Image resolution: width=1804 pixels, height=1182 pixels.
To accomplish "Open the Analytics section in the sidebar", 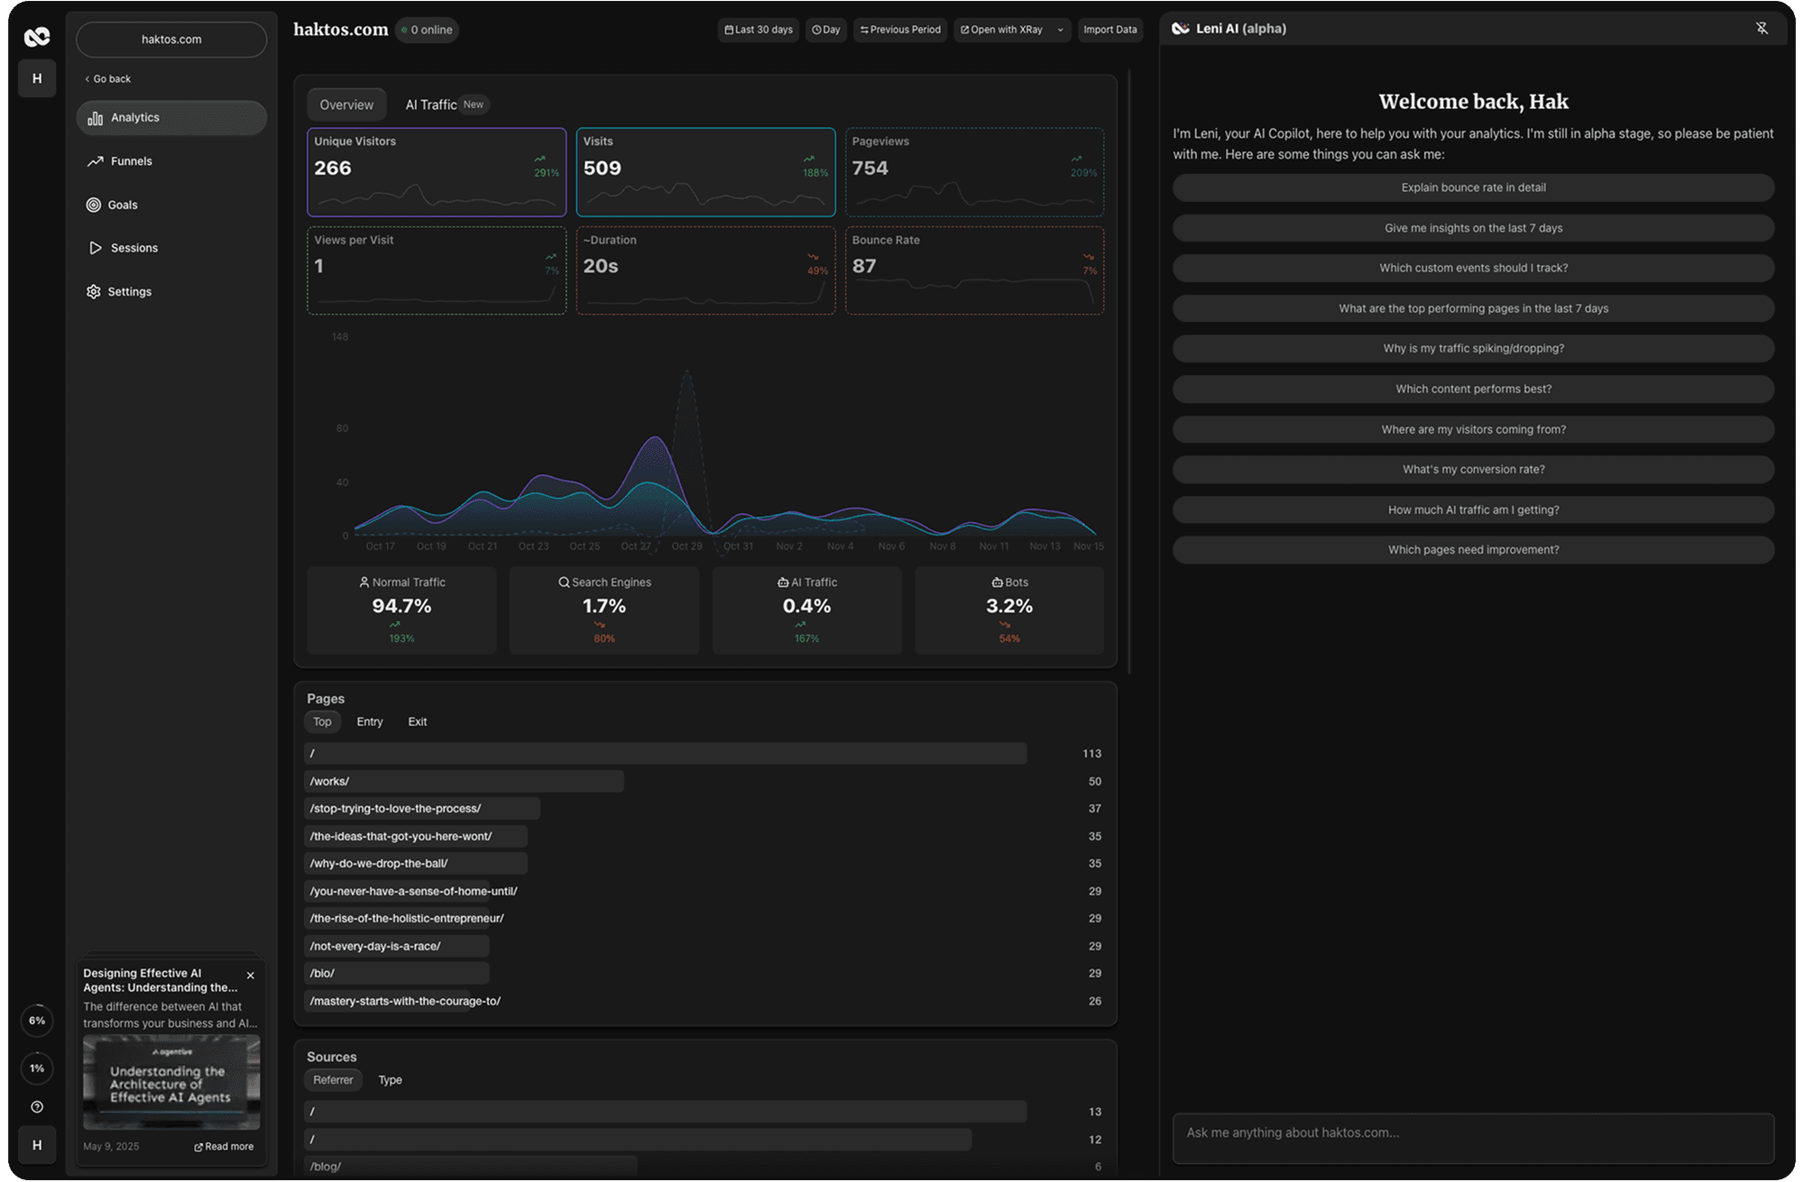I will (x=133, y=117).
